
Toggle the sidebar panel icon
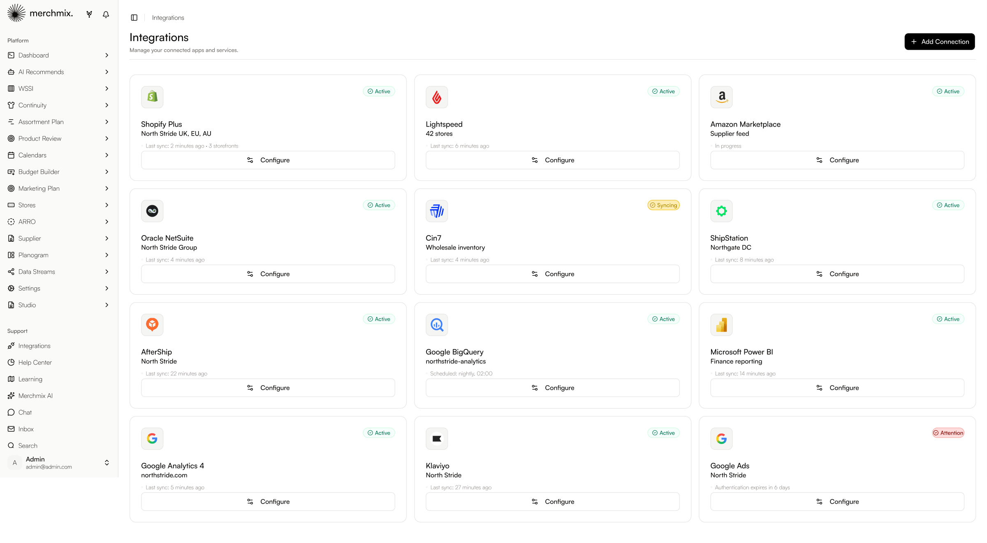click(134, 18)
